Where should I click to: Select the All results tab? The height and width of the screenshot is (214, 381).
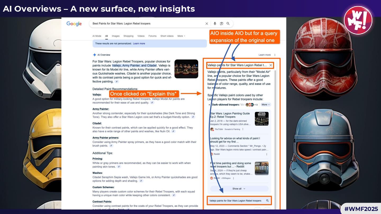(107, 36)
